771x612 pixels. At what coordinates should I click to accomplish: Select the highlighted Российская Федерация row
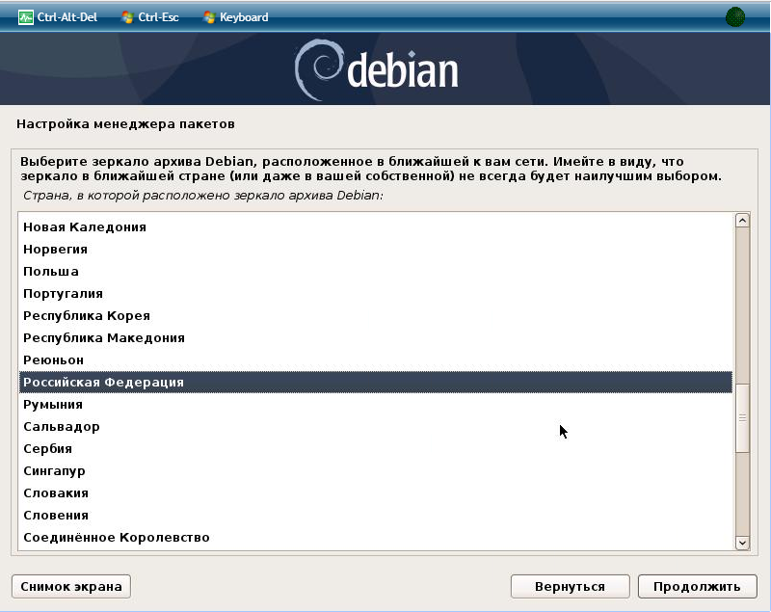376,382
